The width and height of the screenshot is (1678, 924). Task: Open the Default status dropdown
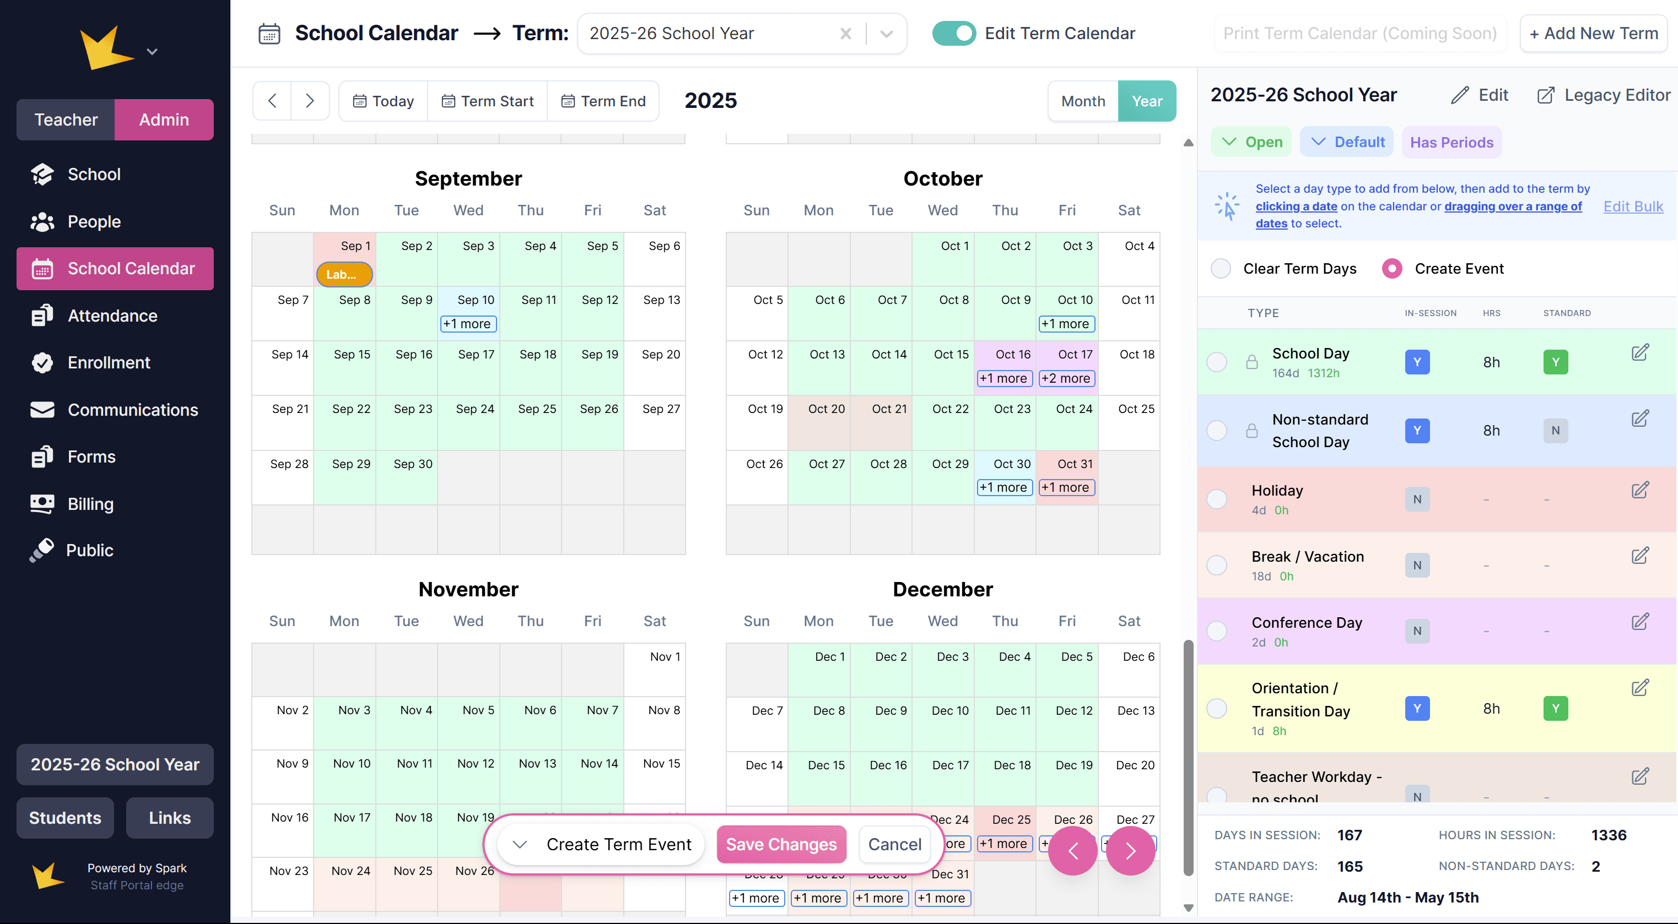(1346, 142)
